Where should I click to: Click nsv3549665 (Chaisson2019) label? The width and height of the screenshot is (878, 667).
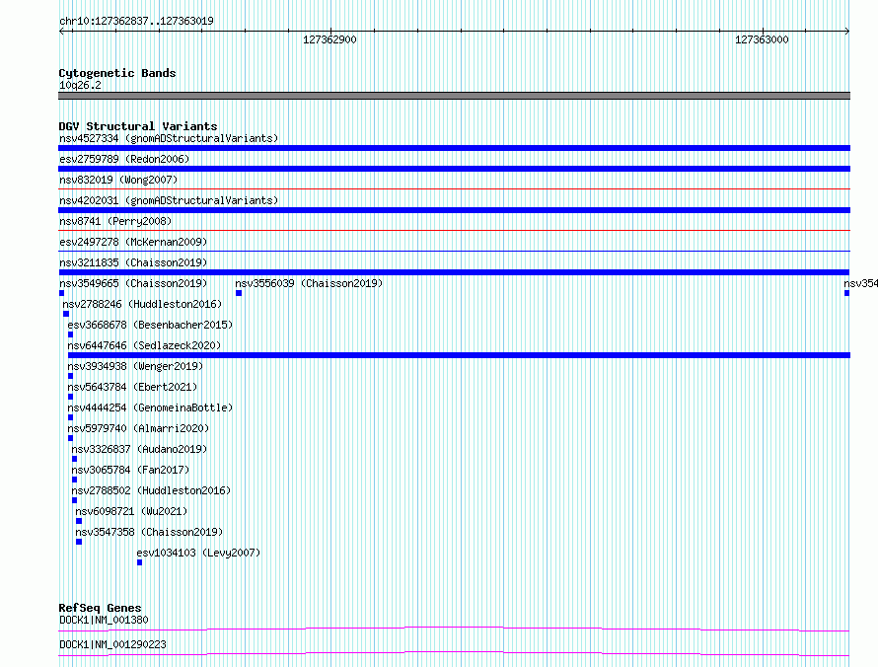pyautogui.click(x=133, y=283)
